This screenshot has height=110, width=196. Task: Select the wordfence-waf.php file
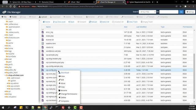(x=53, y=51)
